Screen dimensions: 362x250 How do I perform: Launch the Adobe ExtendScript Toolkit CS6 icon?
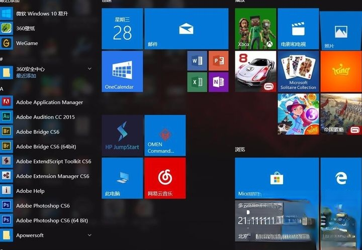(x=6, y=161)
